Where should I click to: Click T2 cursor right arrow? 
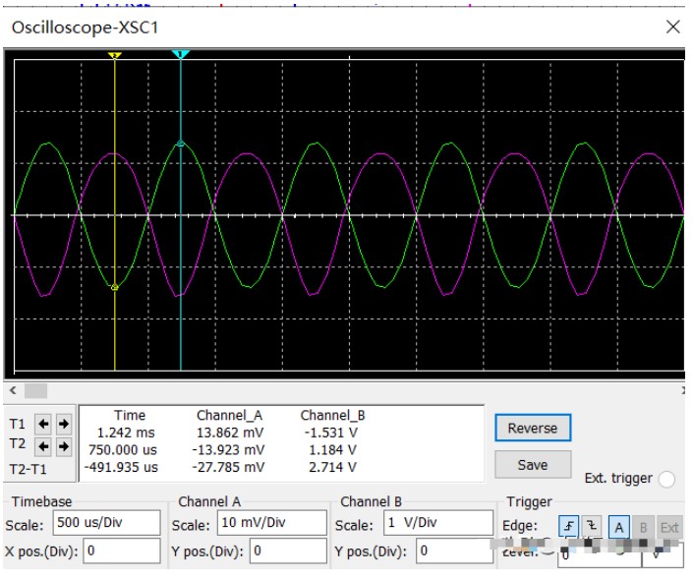click(x=63, y=445)
